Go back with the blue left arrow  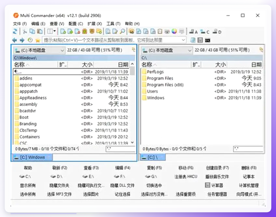coord(15,40)
